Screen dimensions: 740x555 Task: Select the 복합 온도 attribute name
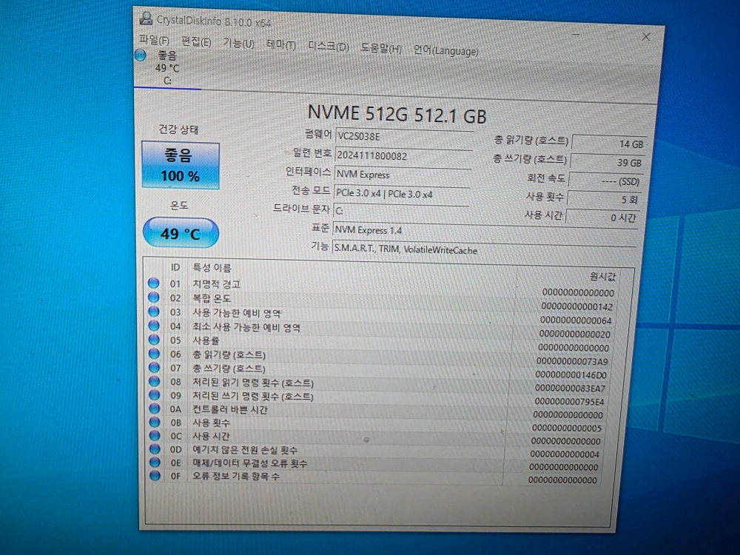point(212,298)
